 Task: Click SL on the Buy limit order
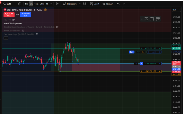[x=143, y=52]
